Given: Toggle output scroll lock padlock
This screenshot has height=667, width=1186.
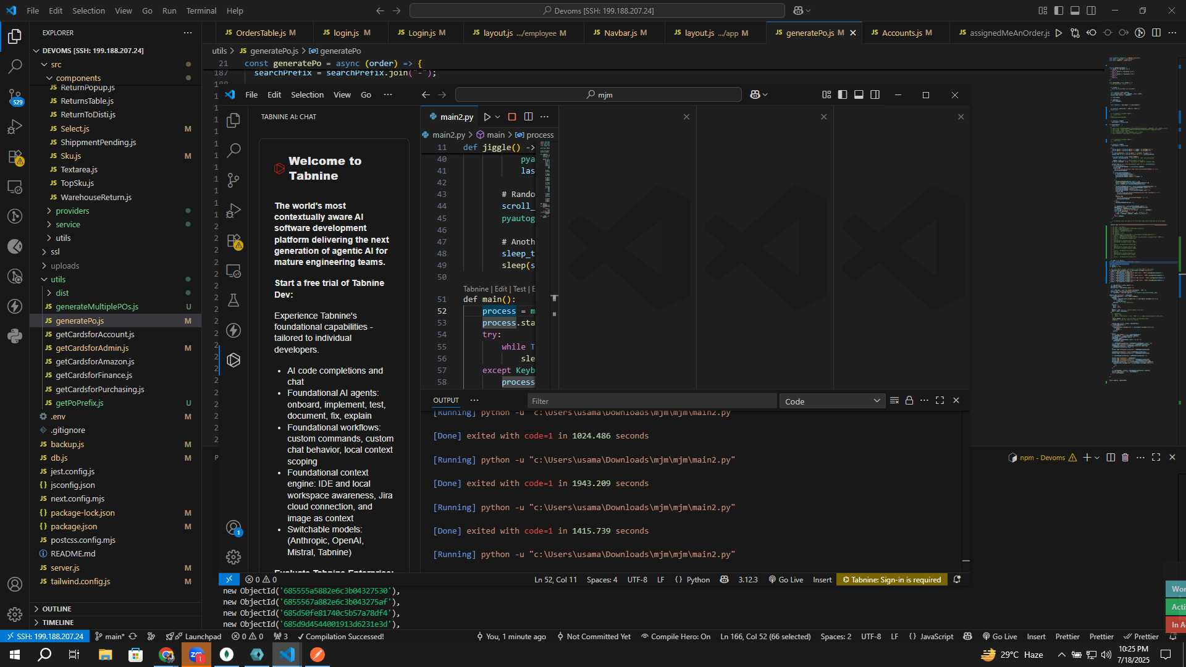Looking at the screenshot, I should pyautogui.click(x=909, y=400).
